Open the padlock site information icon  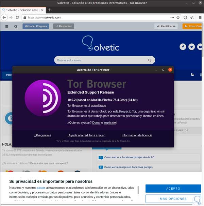[25, 17]
